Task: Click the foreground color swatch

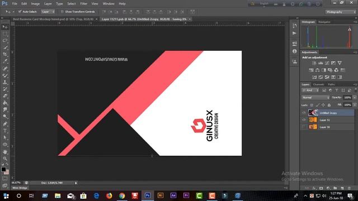Action: (3, 169)
